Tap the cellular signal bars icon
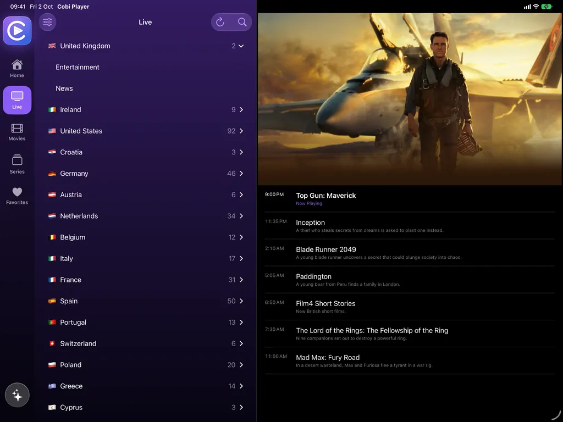 coord(527,7)
